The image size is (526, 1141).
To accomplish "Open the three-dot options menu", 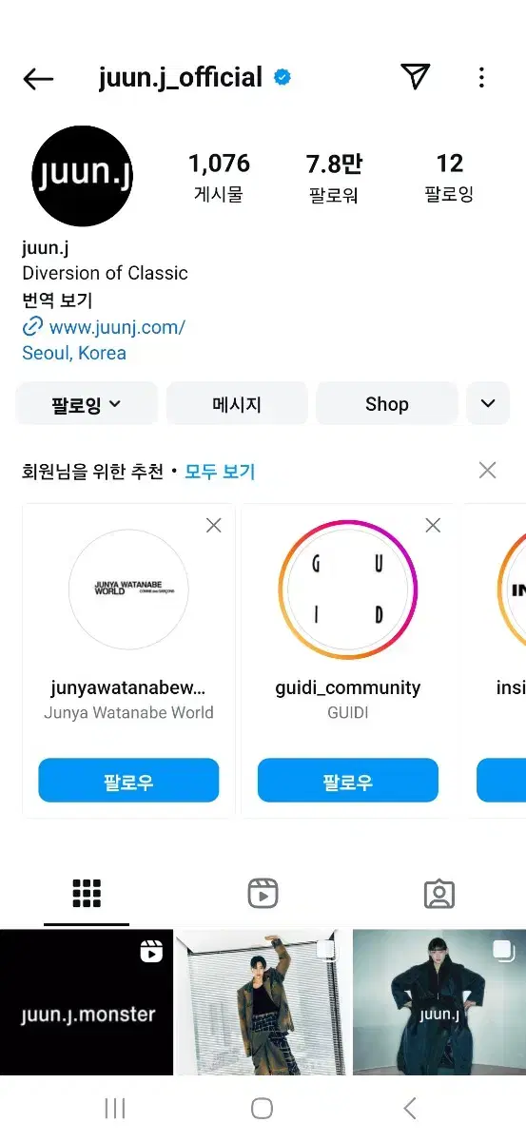I will [x=481, y=77].
